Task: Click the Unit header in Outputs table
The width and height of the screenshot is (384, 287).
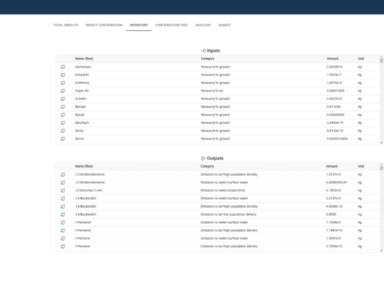Action: point(361,166)
